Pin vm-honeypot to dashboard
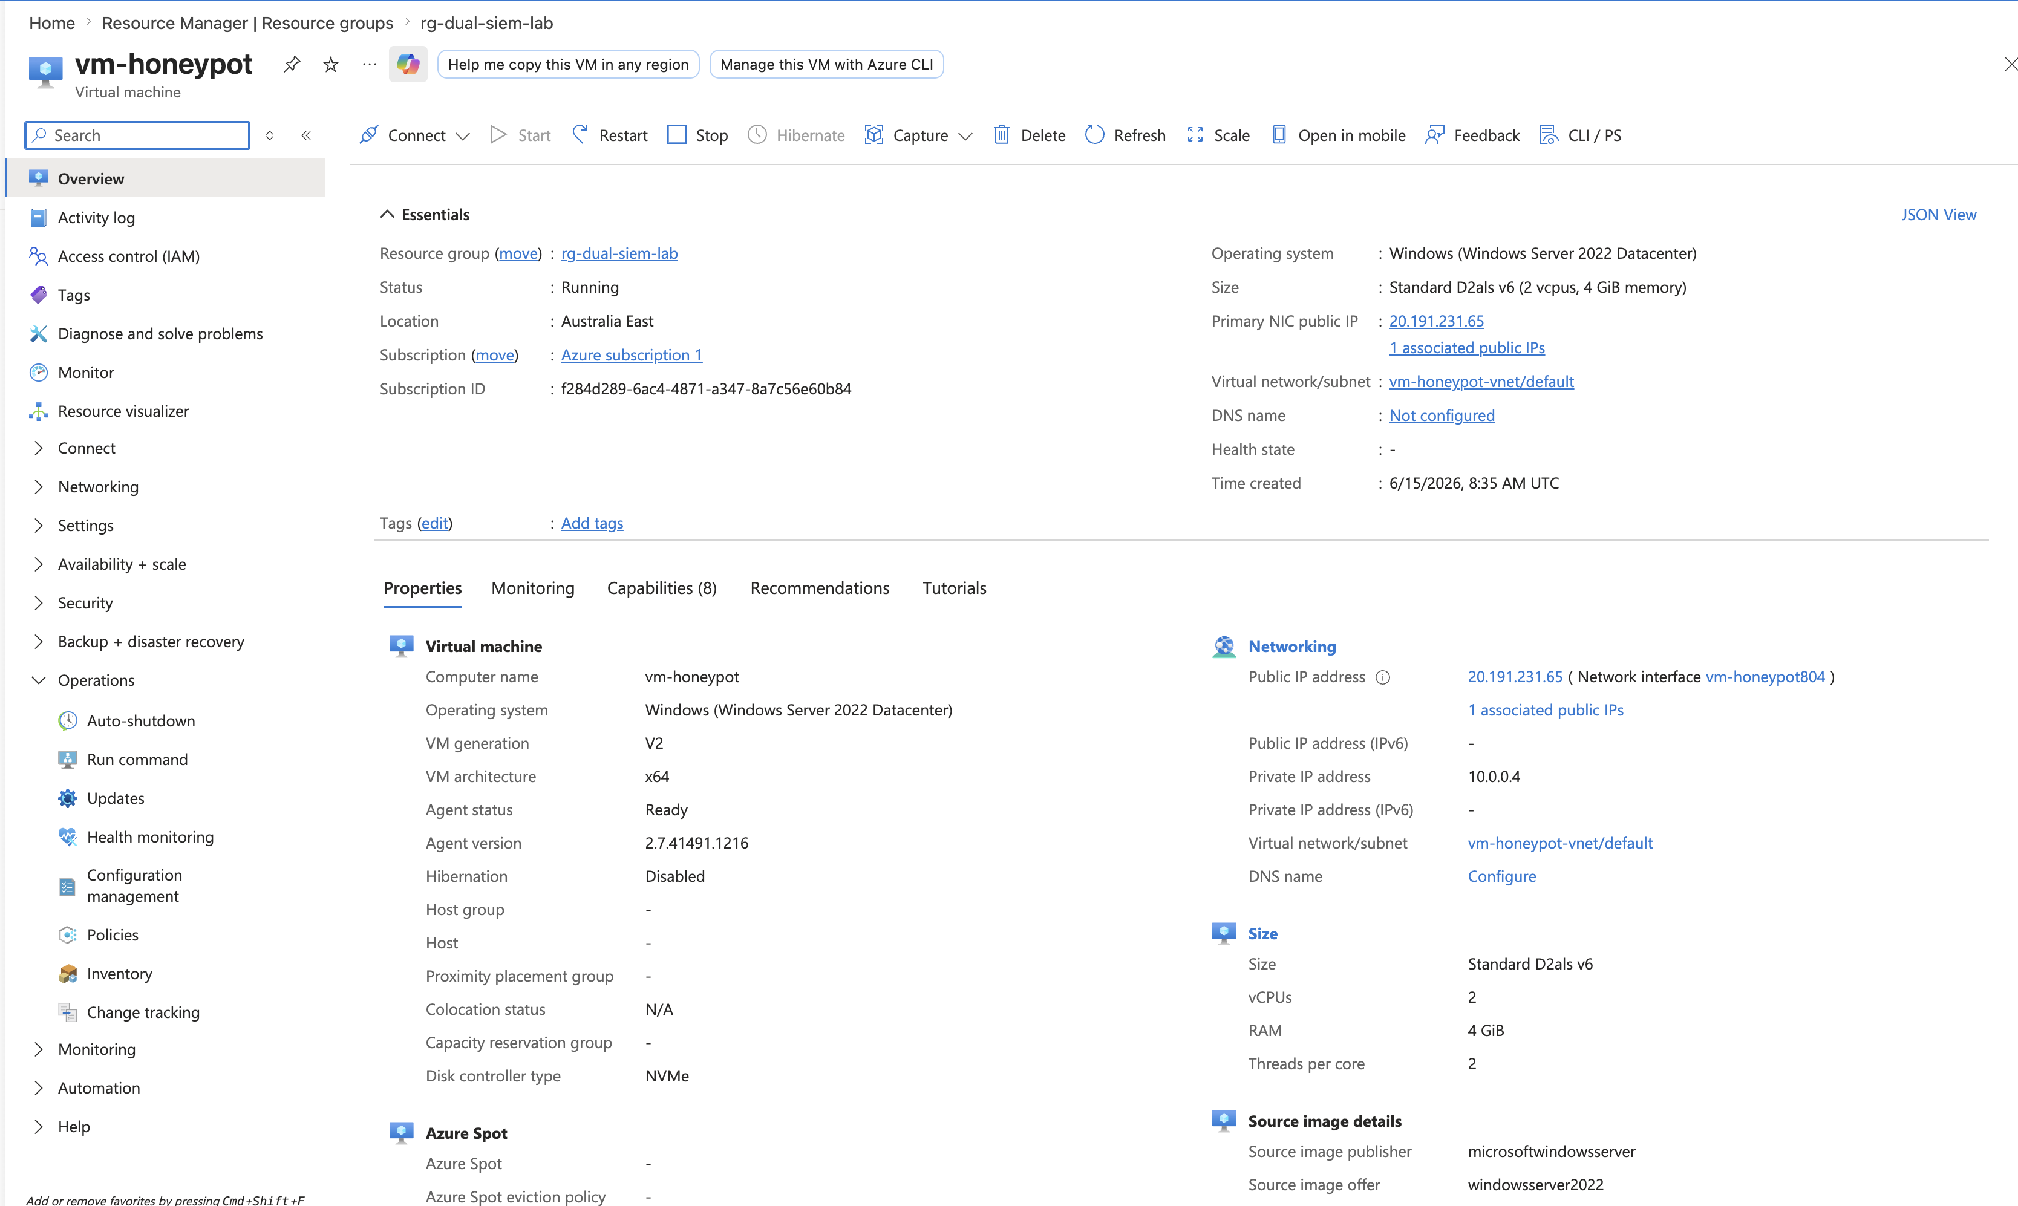Screen dimensions: 2018x1206 [292, 64]
